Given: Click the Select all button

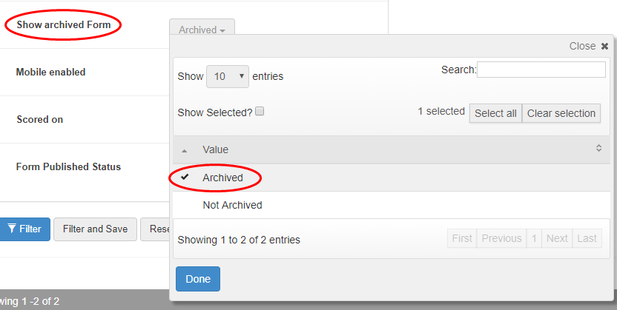Looking at the screenshot, I should (x=495, y=113).
